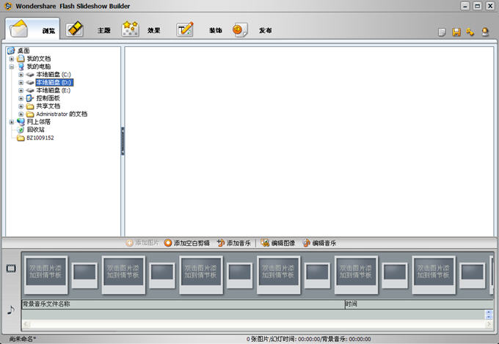Select Administrator 的文档 folder
This screenshot has height=344, width=499.
[62, 114]
